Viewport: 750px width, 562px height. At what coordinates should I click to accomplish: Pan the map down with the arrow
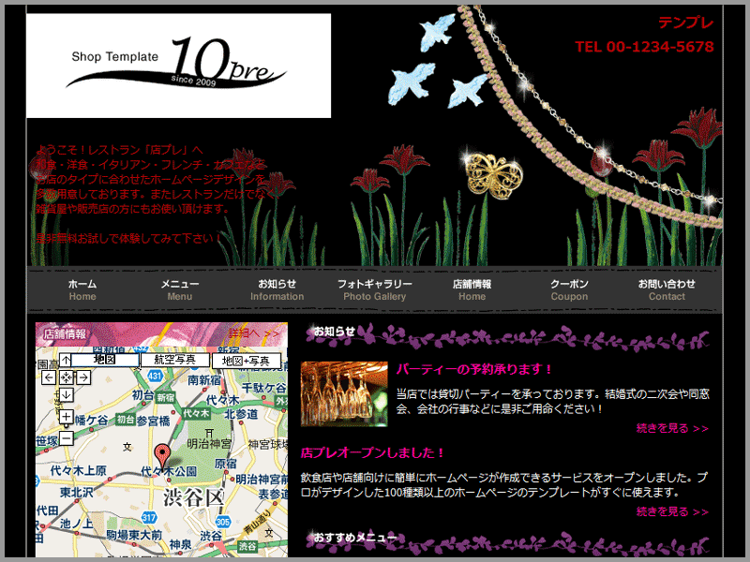point(67,394)
